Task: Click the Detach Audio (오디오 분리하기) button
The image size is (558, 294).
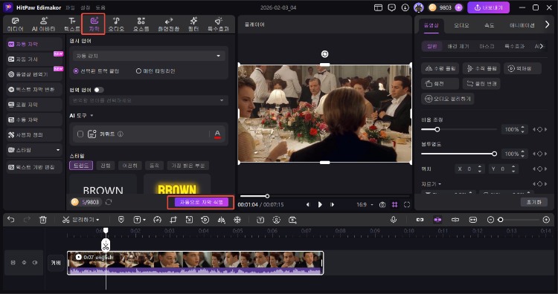Action: [x=448, y=99]
